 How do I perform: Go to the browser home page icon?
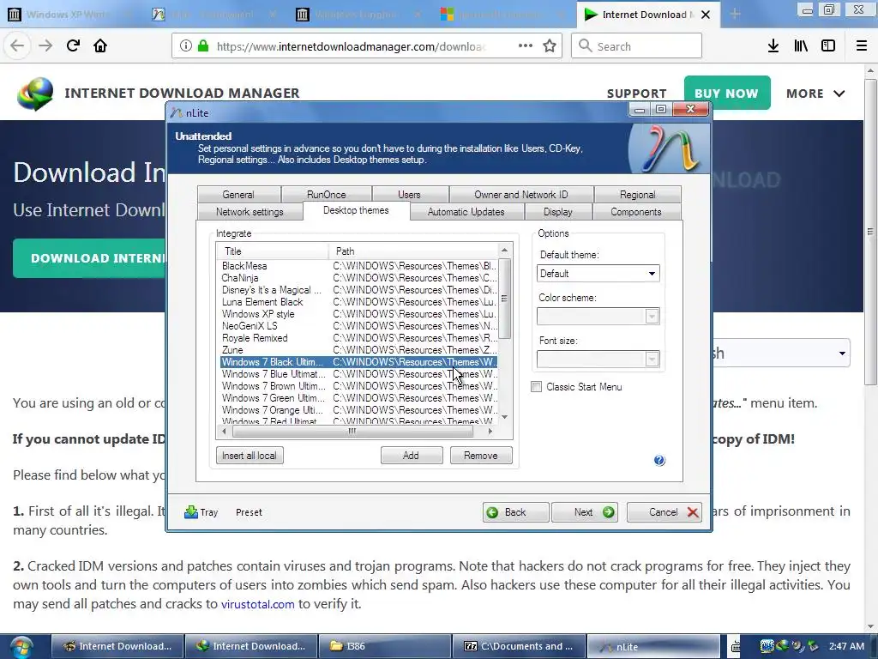pyautogui.click(x=100, y=46)
